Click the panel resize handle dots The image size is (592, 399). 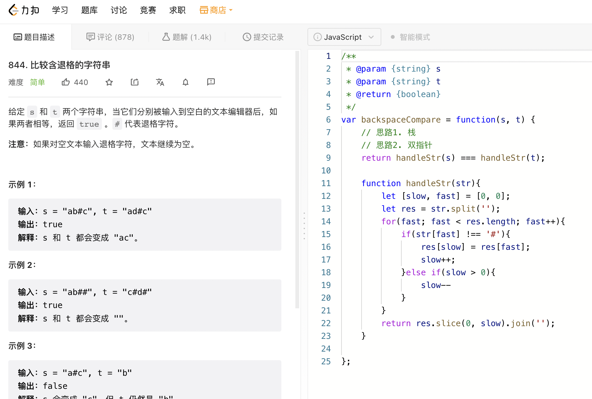coord(304,226)
